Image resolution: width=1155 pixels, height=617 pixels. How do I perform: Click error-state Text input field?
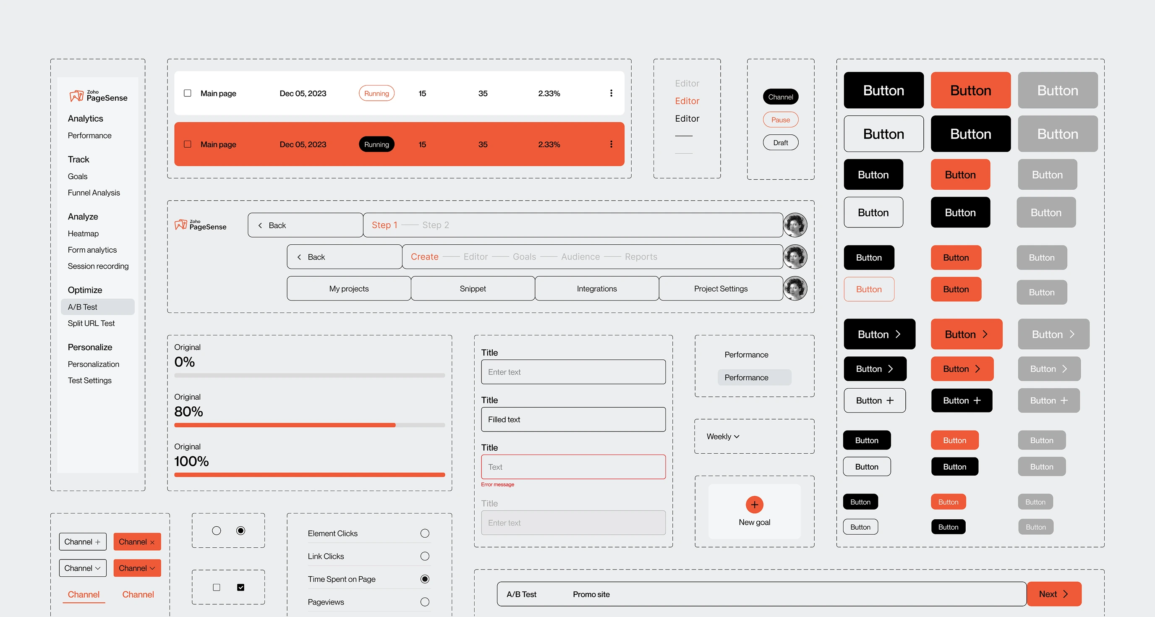tap(573, 467)
